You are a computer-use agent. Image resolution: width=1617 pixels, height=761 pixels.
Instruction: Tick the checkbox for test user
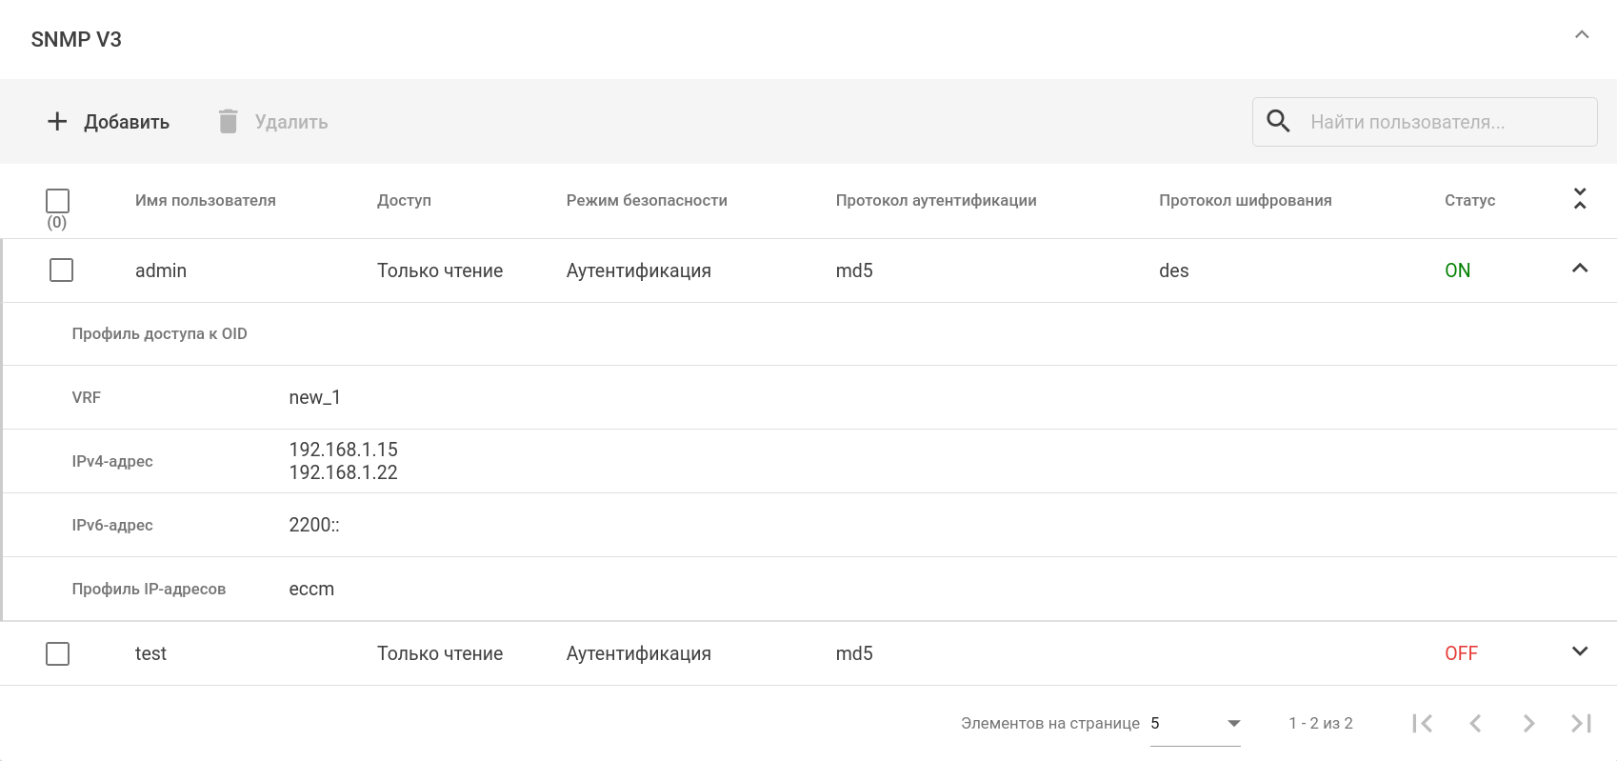tap(58, 653)
